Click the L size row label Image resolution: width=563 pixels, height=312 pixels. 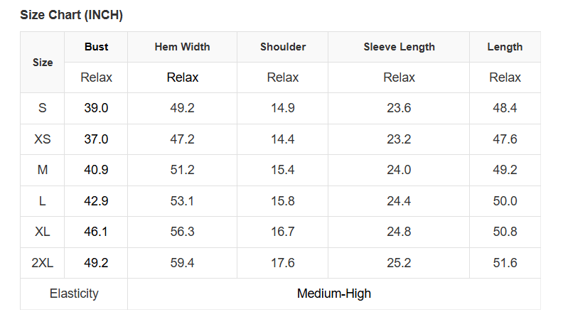43,201
